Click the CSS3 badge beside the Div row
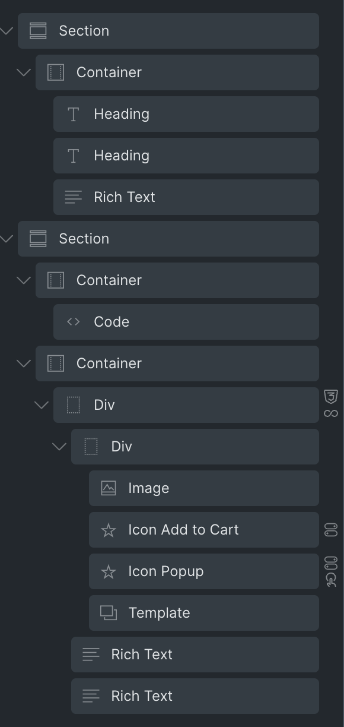Screen dimensions: 344x727 coord(331,397)
